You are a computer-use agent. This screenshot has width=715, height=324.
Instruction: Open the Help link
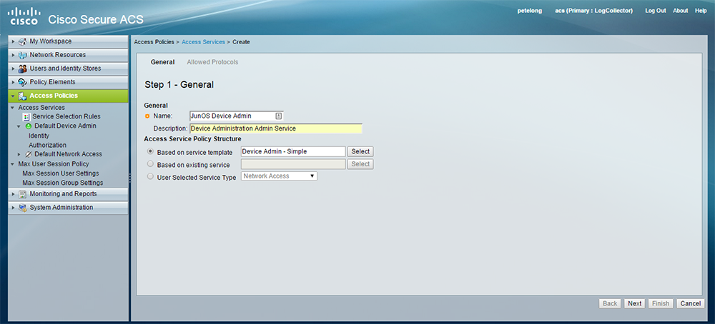point(701,11)
